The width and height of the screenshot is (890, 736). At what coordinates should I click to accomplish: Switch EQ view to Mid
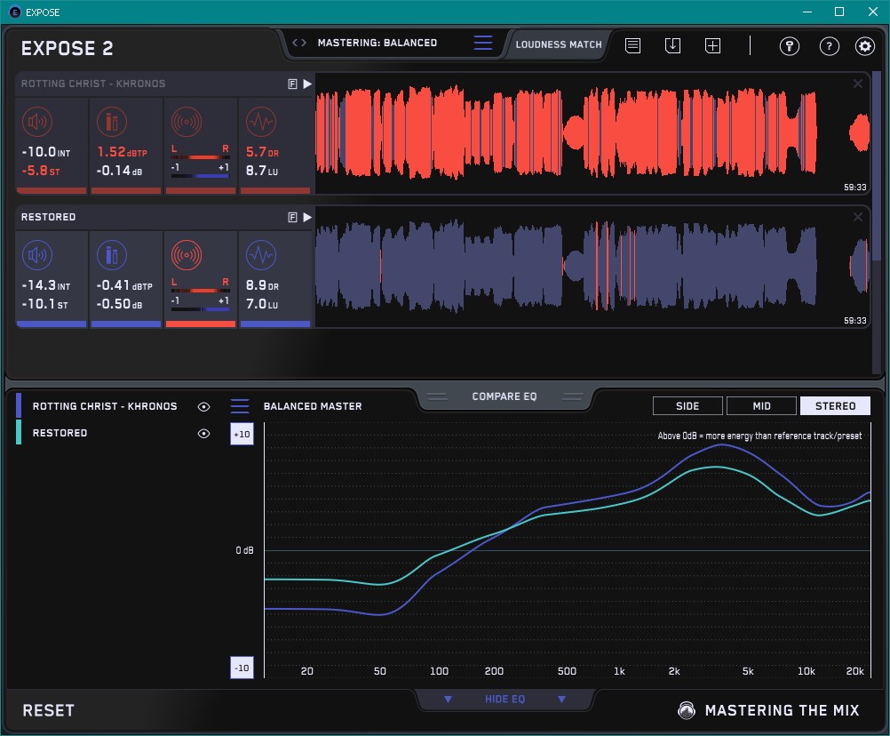click(x=761, y=406)
